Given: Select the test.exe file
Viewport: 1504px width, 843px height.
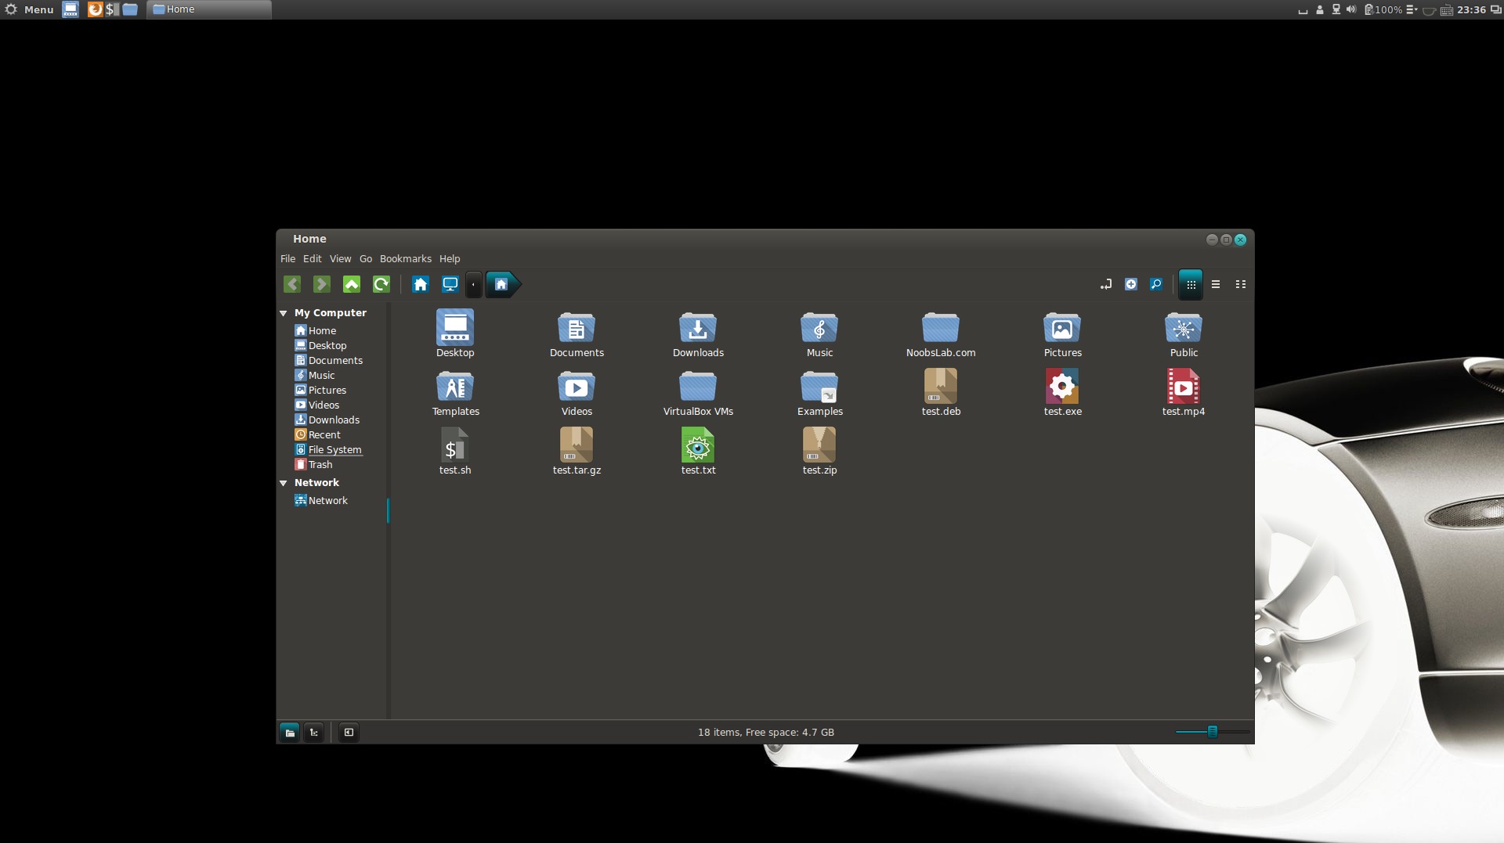Looking at the screenshot, I should [x=1062, y=387].
